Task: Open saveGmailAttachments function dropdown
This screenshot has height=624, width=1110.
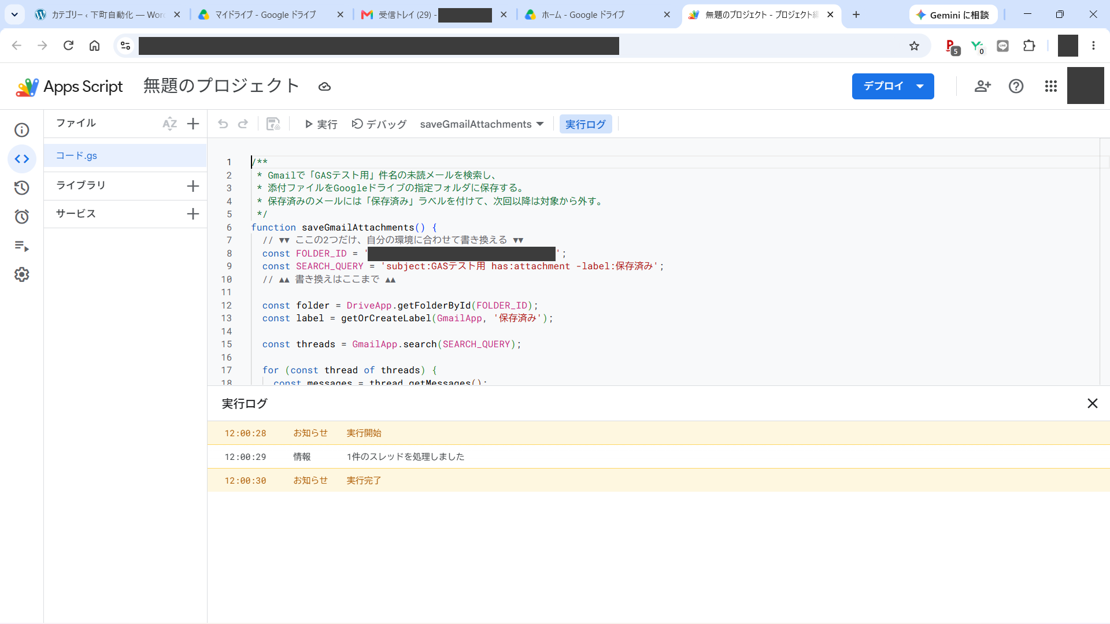Action: click(482, 124)
